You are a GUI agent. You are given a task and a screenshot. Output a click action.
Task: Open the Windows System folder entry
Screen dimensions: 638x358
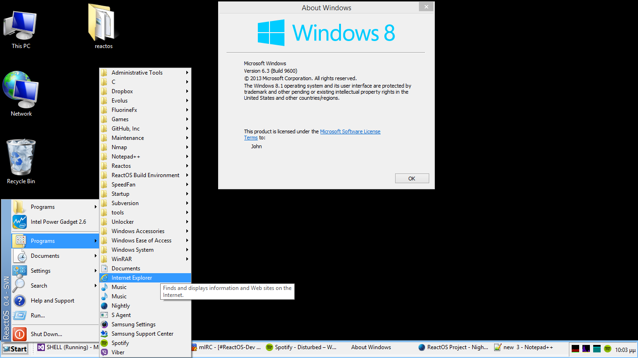pyautogui.click(x=145, y=250)
